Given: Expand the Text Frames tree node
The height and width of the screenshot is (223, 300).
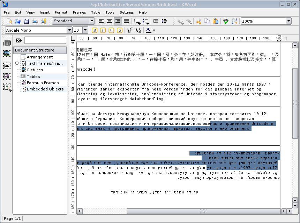Looking at the screenshot, I should click(17, 63).
